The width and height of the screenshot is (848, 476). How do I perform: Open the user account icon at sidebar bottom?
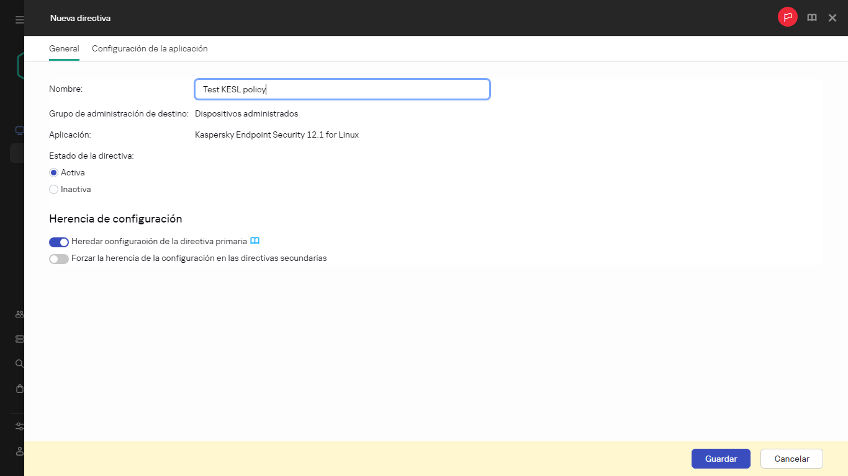(19, 451)
